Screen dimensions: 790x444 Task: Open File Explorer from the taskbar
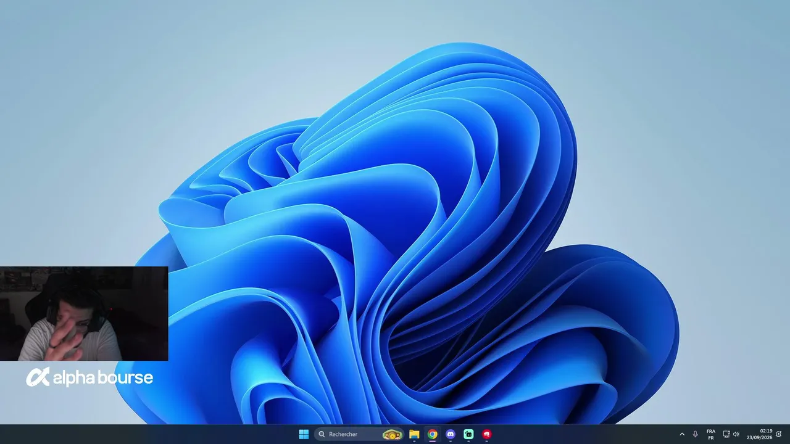(x=414, y=434)
